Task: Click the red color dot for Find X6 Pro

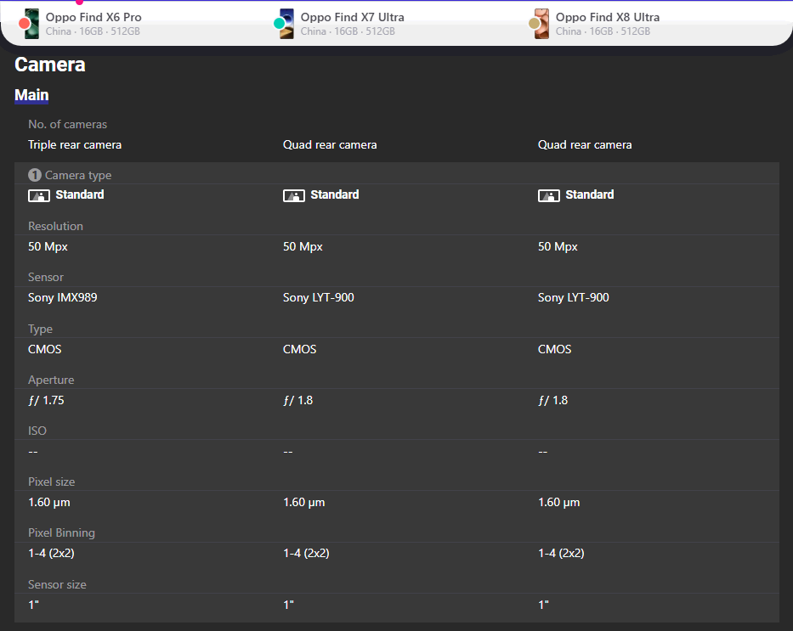Action: click(x=25, y=23)
